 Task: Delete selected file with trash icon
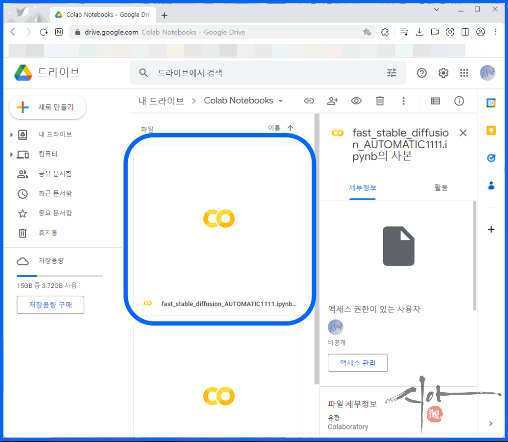pos(380,101)
